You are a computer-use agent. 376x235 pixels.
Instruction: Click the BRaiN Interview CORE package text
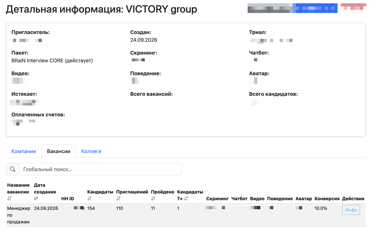pyautogui.click(x=52, y=61)
